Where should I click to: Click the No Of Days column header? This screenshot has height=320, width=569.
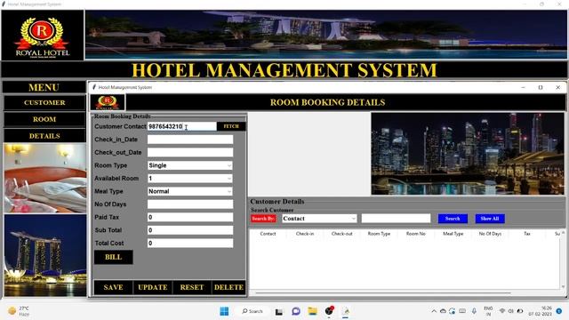(490, 234)
